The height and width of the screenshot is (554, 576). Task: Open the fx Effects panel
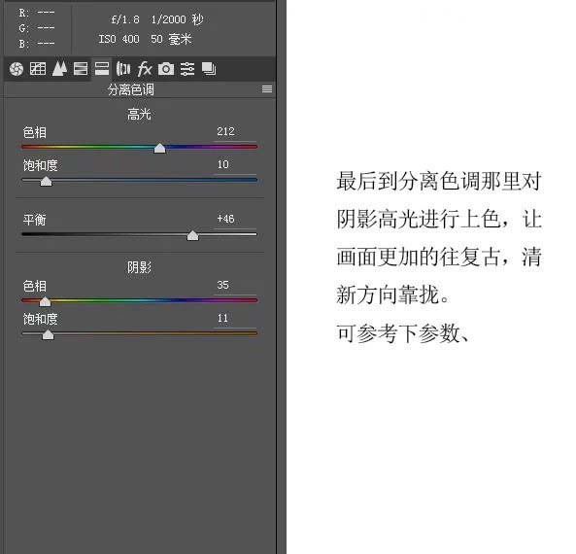coord(145,69)
